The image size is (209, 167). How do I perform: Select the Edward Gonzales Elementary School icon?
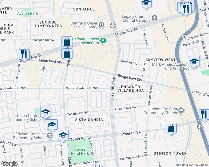(x=50, y=136)
